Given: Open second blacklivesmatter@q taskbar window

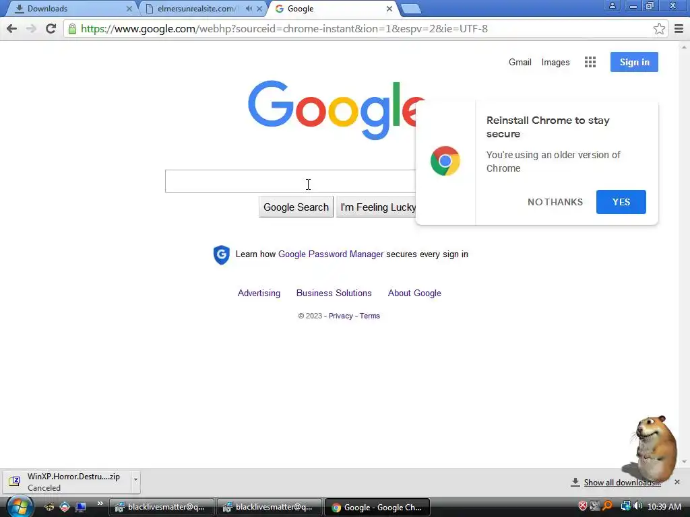Looking at the screenshot, I should pos(269,508).
